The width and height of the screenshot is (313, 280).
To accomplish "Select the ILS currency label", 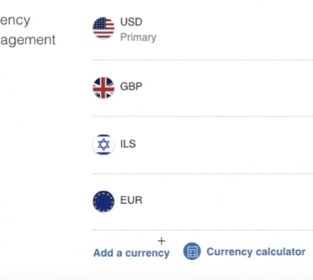I will [x=128, y=144].
